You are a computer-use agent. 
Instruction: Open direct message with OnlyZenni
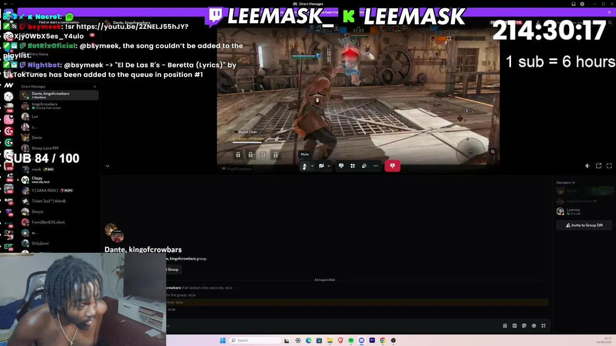59,243
